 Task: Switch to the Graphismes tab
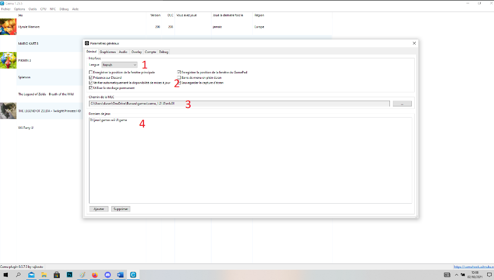(x=108, y=52)
